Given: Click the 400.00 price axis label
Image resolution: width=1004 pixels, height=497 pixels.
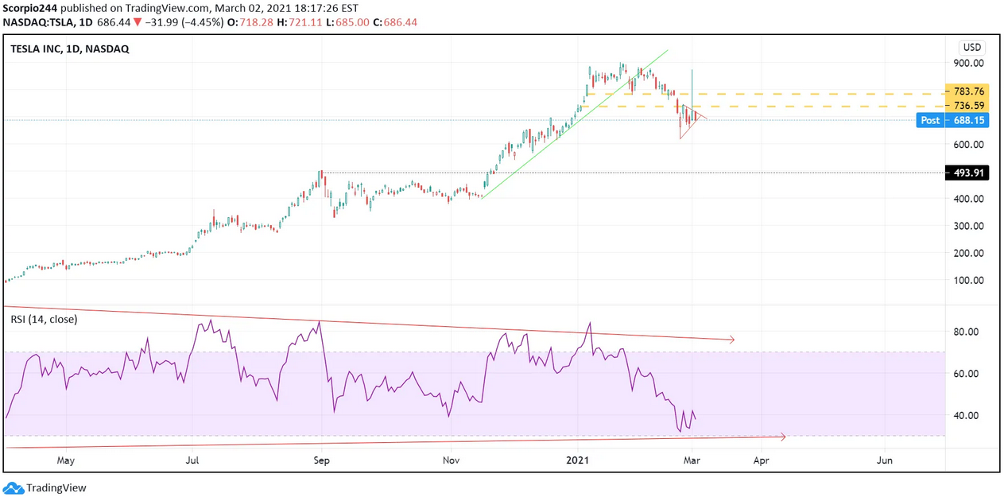Looking at the screenshot, I should coord(967,199).
